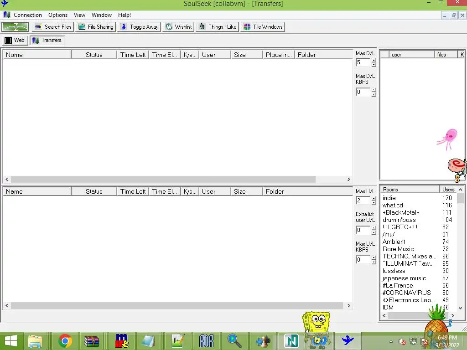Click the Rooms column header

tap(410, 190)
